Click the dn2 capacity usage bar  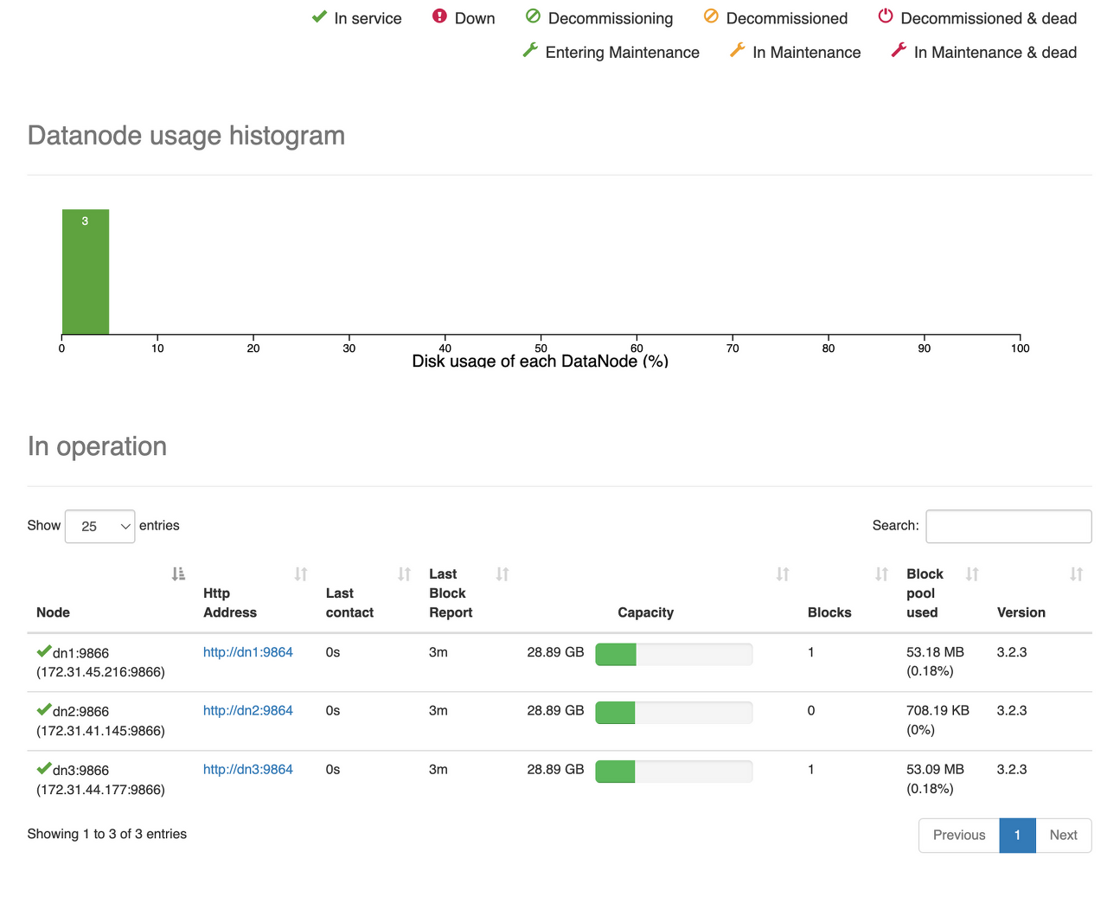[x=674, y=713]
